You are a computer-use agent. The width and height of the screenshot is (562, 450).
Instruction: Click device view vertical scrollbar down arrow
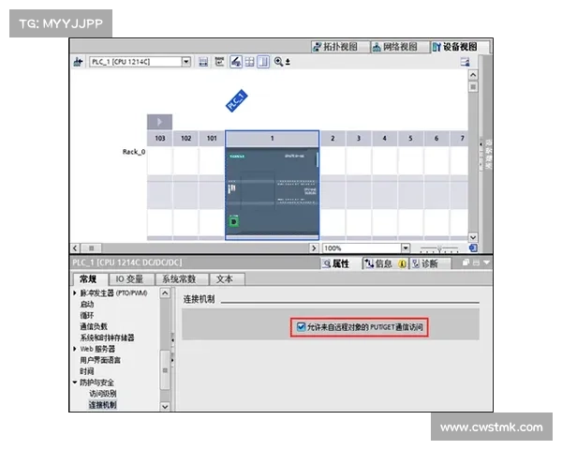click(473, 237)
